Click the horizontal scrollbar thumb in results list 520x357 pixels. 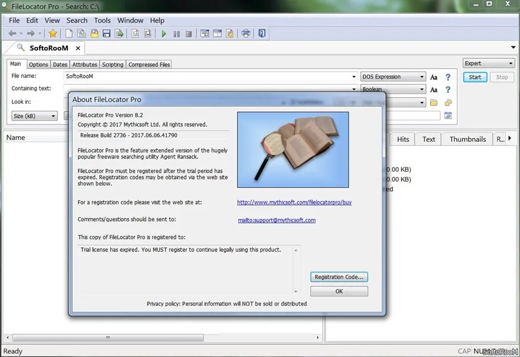[108, 338]
